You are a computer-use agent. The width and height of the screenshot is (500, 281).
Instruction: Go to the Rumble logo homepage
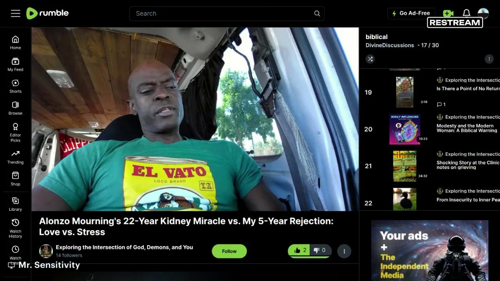[x=47, y=13]
